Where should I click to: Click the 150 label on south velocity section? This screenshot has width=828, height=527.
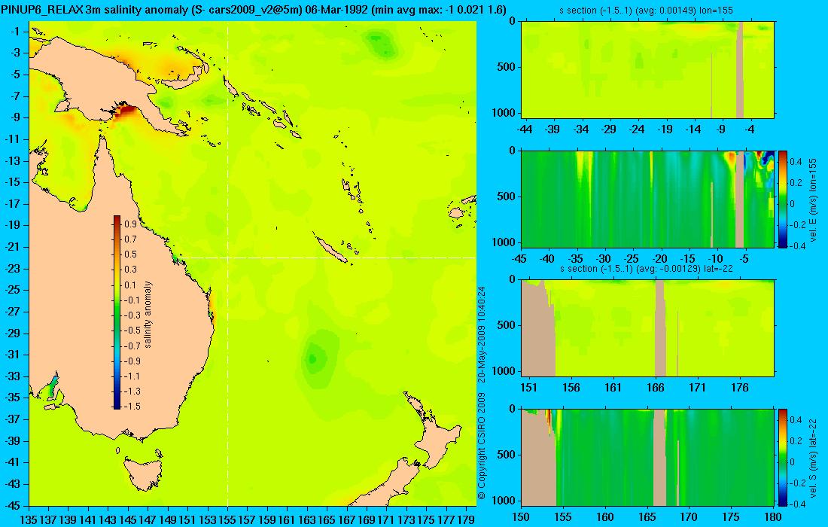tap(521, 517)
